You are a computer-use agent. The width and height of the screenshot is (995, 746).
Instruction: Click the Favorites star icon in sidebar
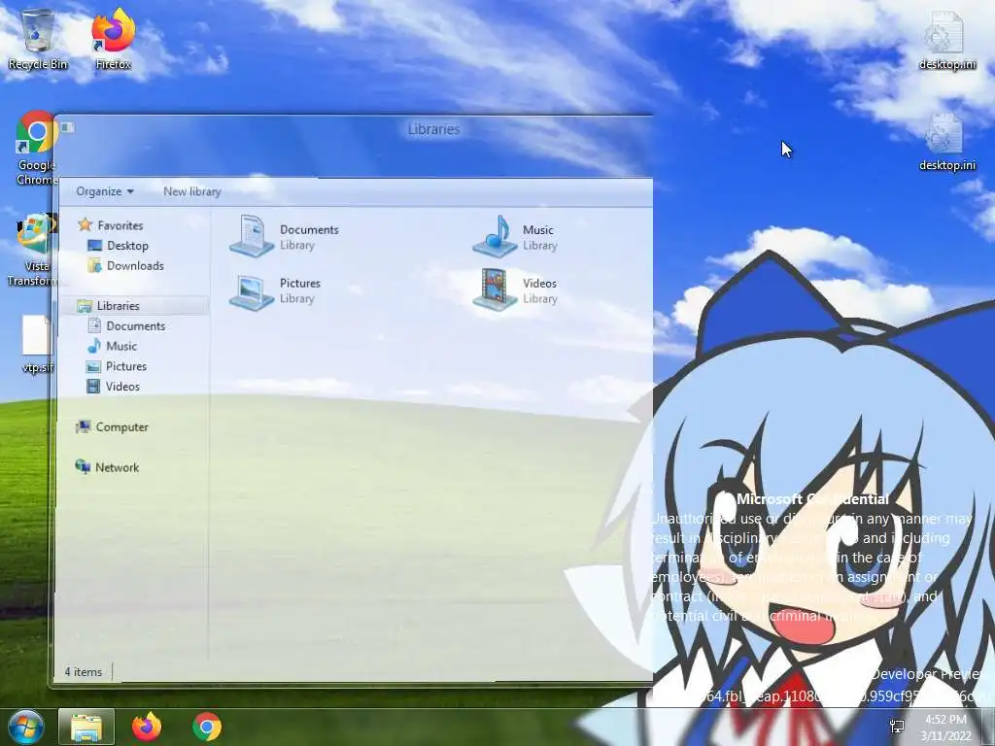(86, 224)
